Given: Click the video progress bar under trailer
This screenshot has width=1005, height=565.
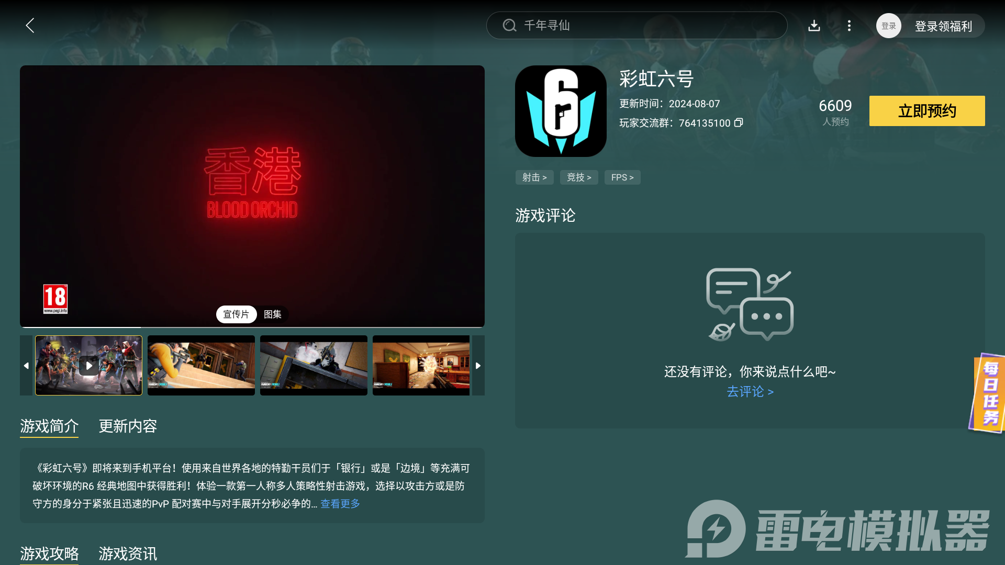Looking at the screenshot, I should point(252,327).
